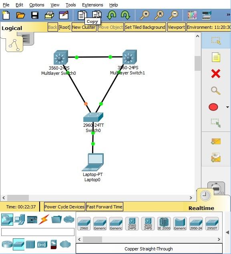Choose the Multiuser Connection cloud category
Image resolution: width=231 pixels, height=254 pixels.
tap(69, 219)
